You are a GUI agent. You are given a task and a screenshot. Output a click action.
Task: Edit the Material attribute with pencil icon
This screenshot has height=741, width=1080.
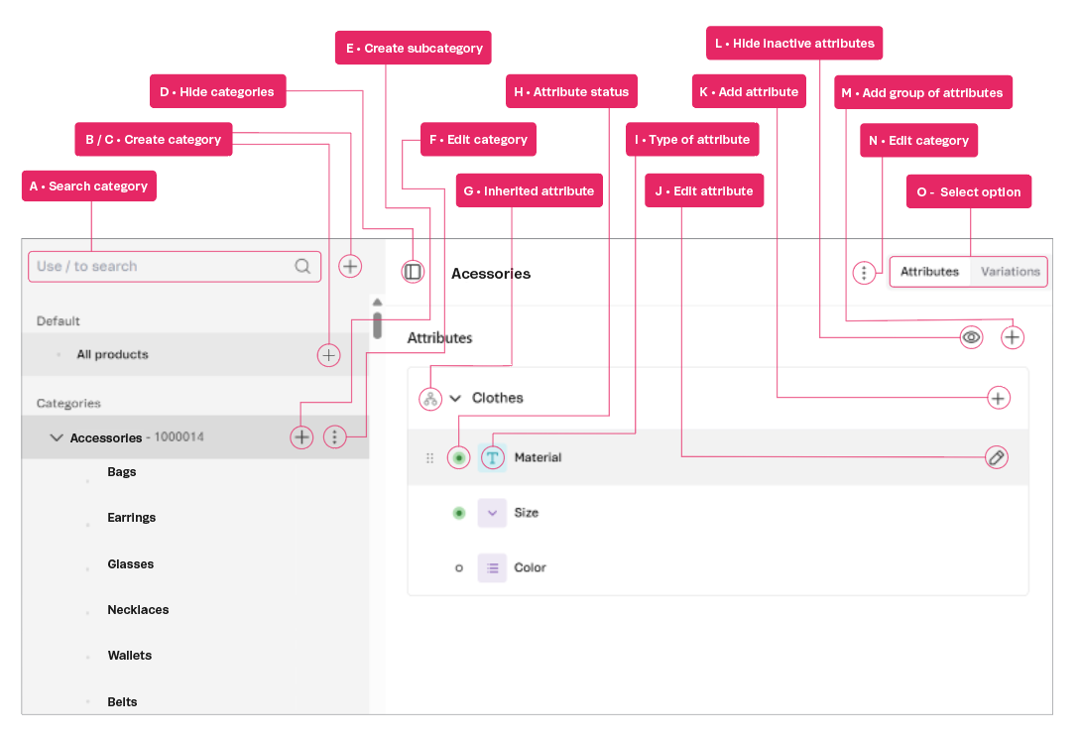coord(997,457)
